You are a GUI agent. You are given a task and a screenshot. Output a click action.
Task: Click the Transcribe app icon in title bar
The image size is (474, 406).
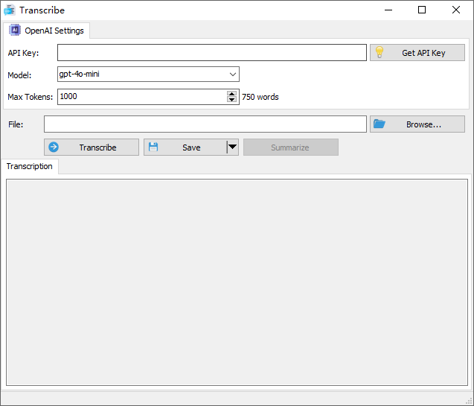[10, 10]
